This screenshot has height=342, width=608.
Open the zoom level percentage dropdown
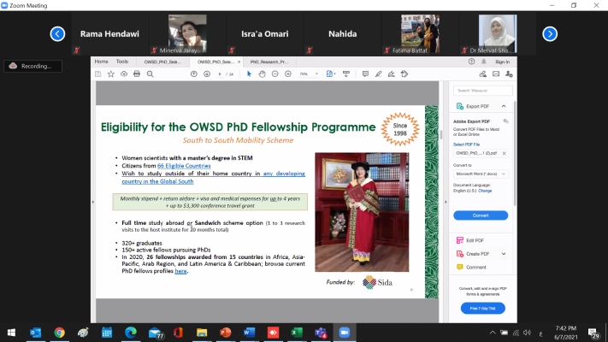308,74
